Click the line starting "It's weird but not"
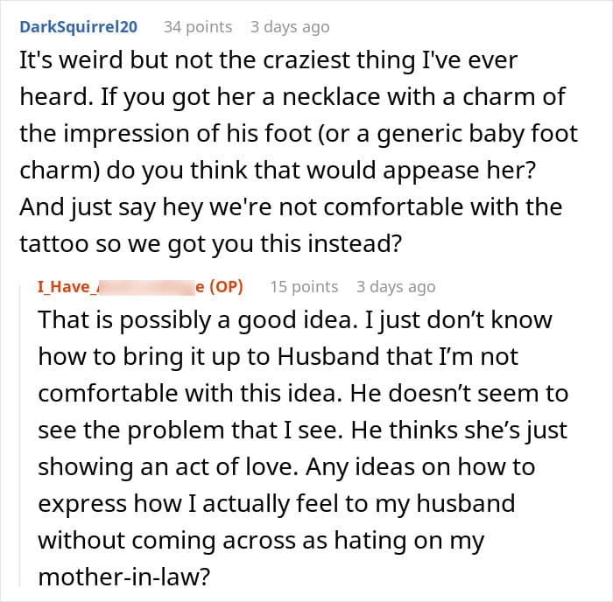 [269, 60]
